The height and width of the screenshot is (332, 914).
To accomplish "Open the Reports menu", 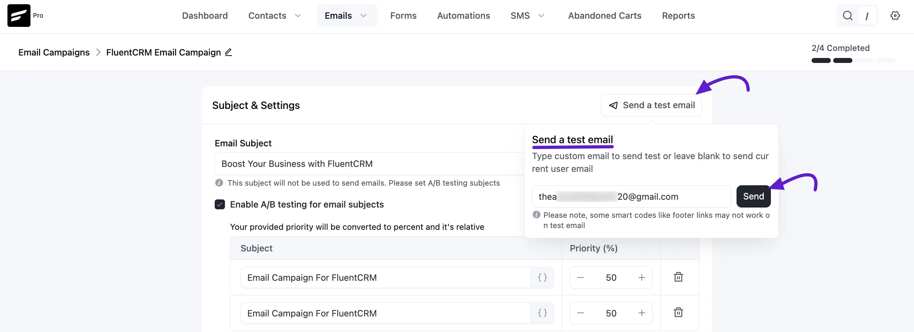I will pyautogui.click(x=678, y=16).
